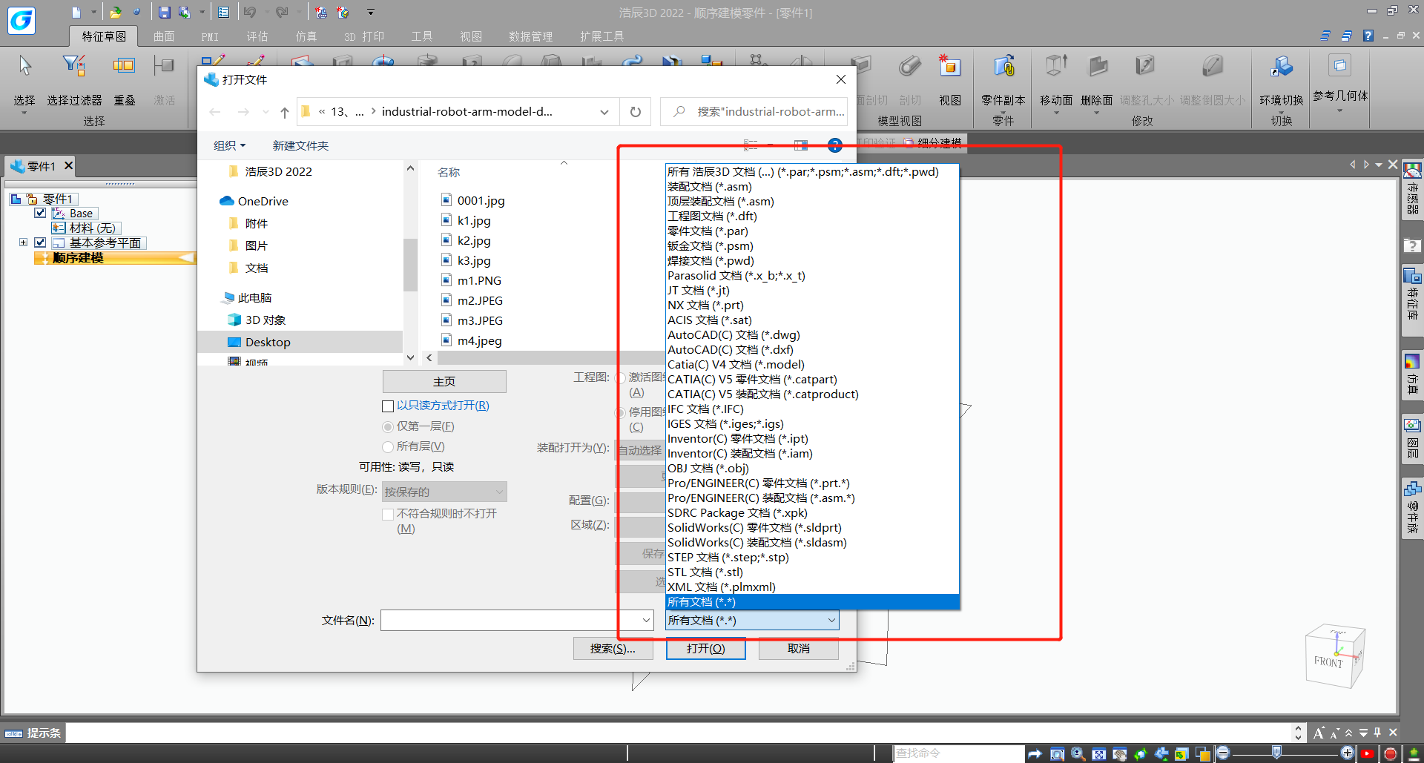Switch to the 仿真 ribbon tab
Image resolution: width=1424 pixels, height=763 pixels.
(306, 36)
